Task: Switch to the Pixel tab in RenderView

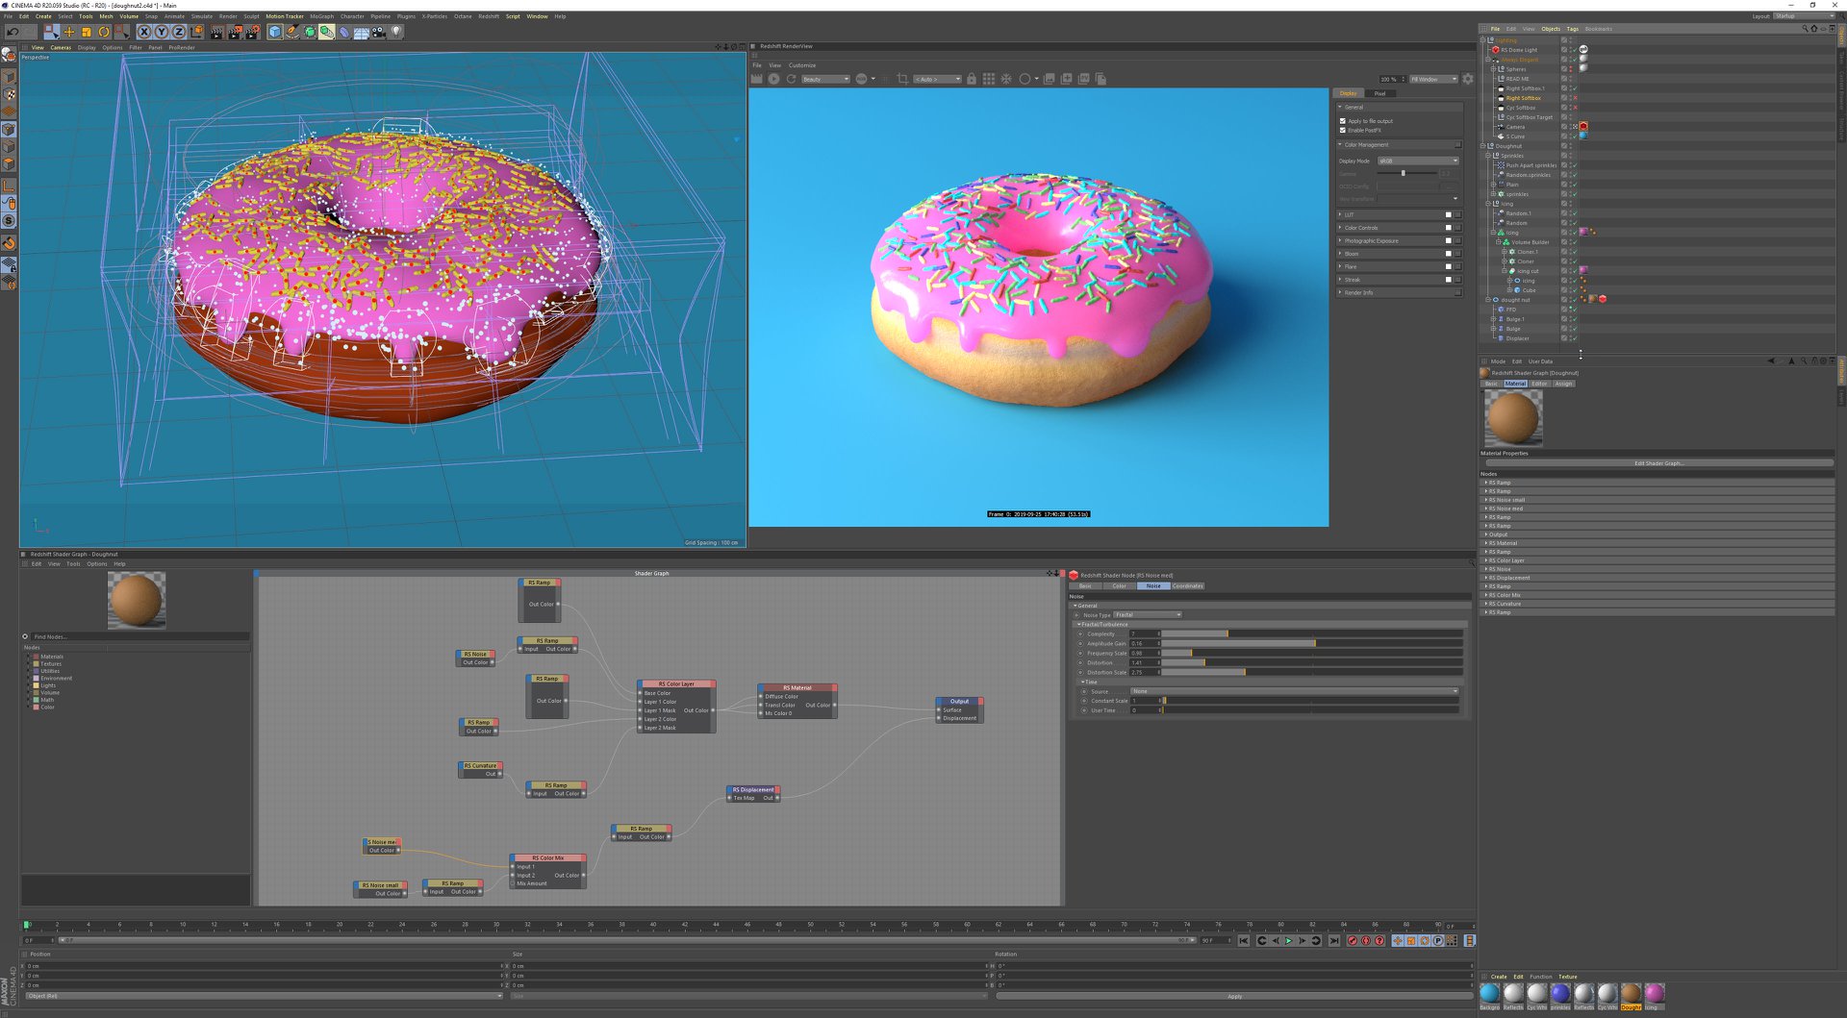Action: pyautogui.click(x=1380, y=93)
